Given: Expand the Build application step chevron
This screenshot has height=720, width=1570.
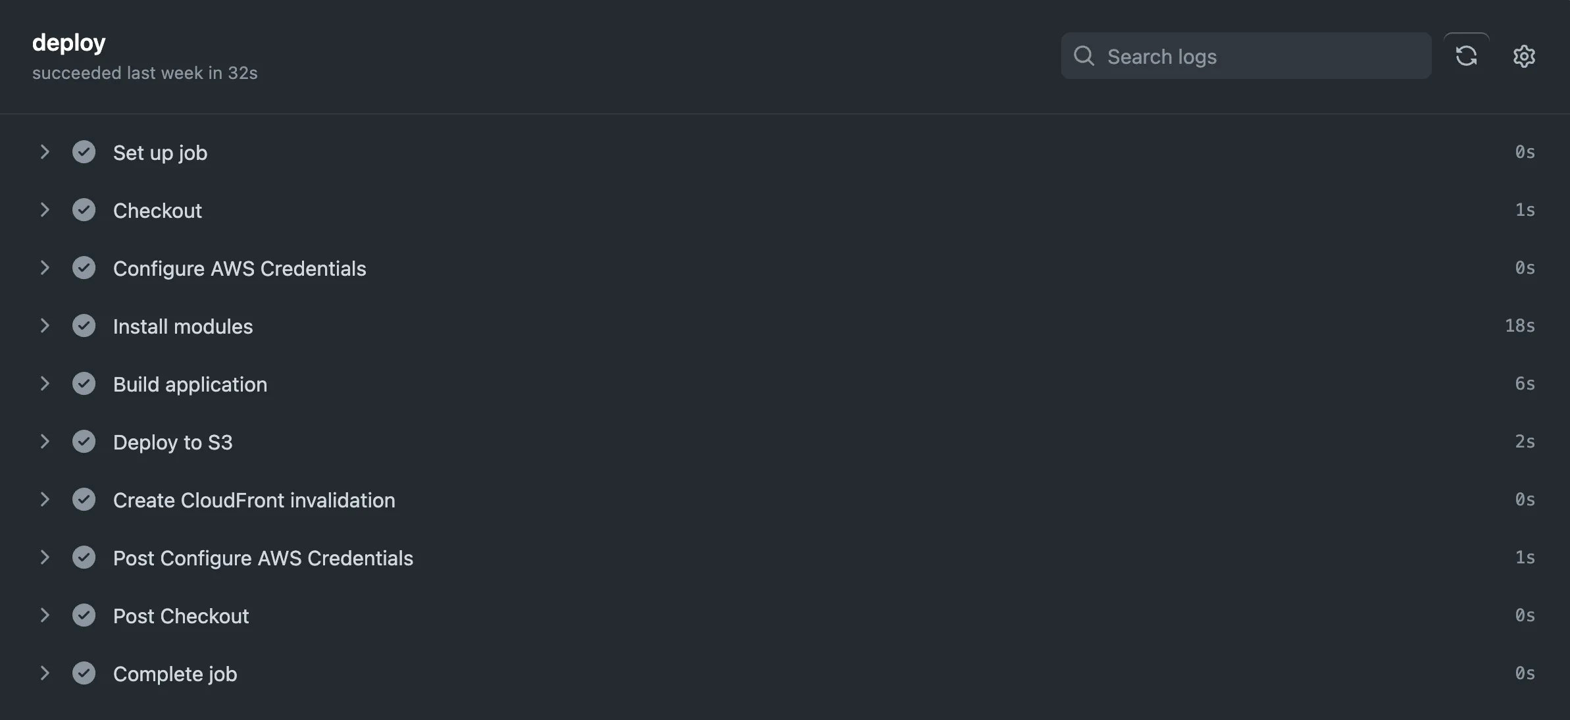Looking at the screenshot, I should click(44, 384).
